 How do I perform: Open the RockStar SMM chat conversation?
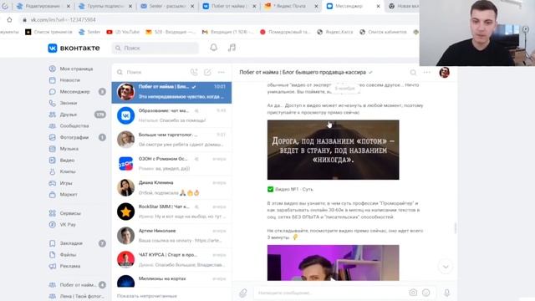[x=171, y=212]
